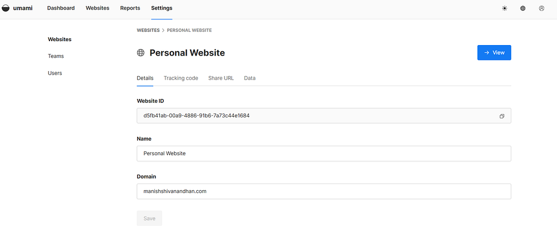Toggle the light/dark theme sun icon
The width and height of the screenshot is (557, 248).
coord(505,8)
